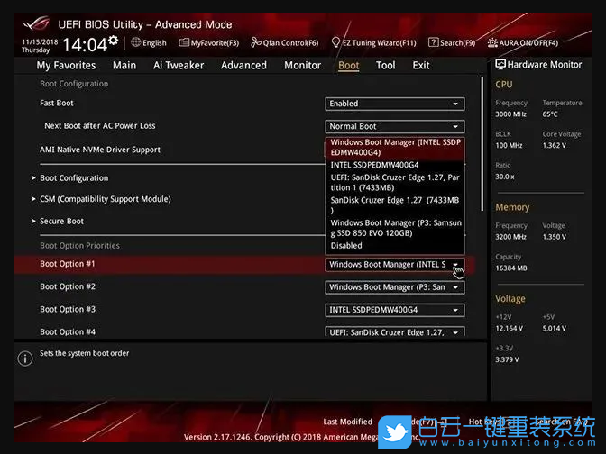
Task: Open the English language selector
Action: [x=149, y=42]
